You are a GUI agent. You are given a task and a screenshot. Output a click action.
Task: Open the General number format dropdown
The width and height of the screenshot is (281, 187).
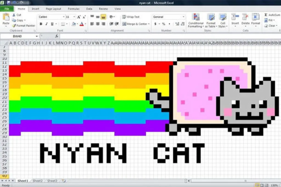[x=183, y=17]
